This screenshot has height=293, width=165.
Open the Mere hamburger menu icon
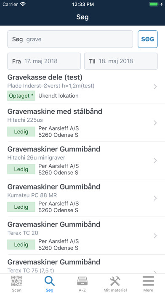click(148, 281)
